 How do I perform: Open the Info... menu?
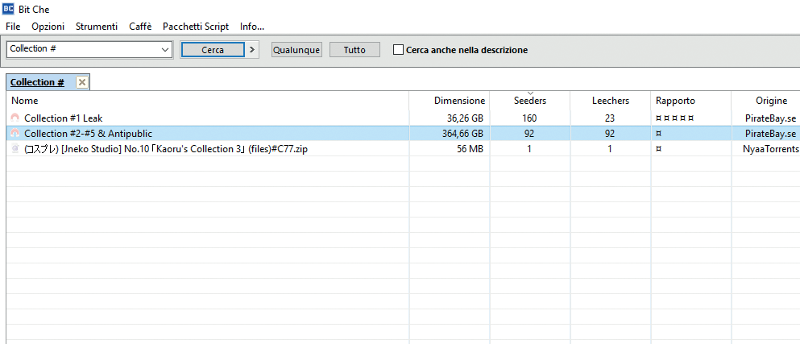252,27
